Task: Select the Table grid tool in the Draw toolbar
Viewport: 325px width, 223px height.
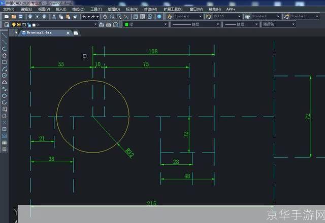Action: pos(5,143)
